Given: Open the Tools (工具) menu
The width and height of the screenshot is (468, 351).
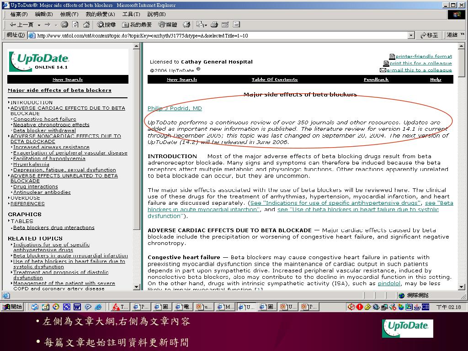Looking at the screenshot, I should pos(131,14).
